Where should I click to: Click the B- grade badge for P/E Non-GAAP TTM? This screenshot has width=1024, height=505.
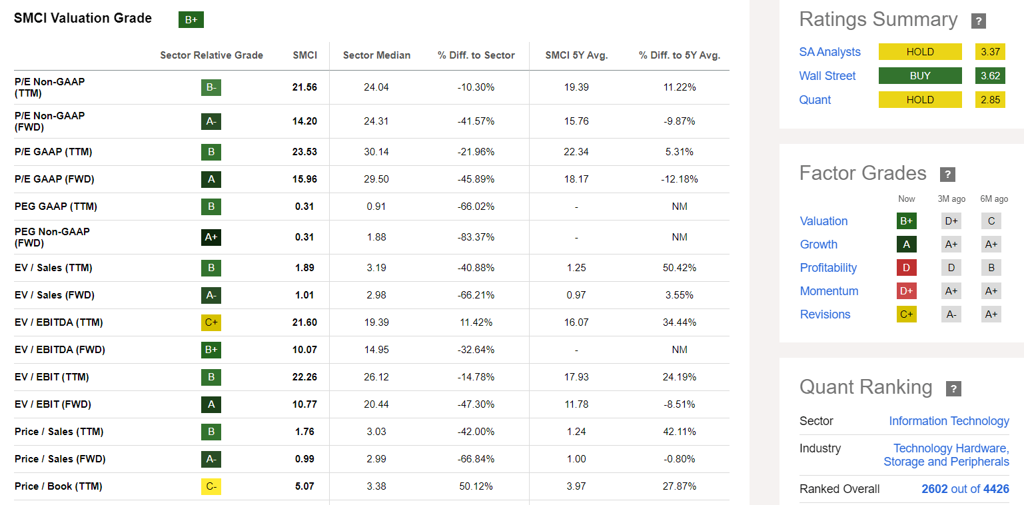[x=211, y=86]
